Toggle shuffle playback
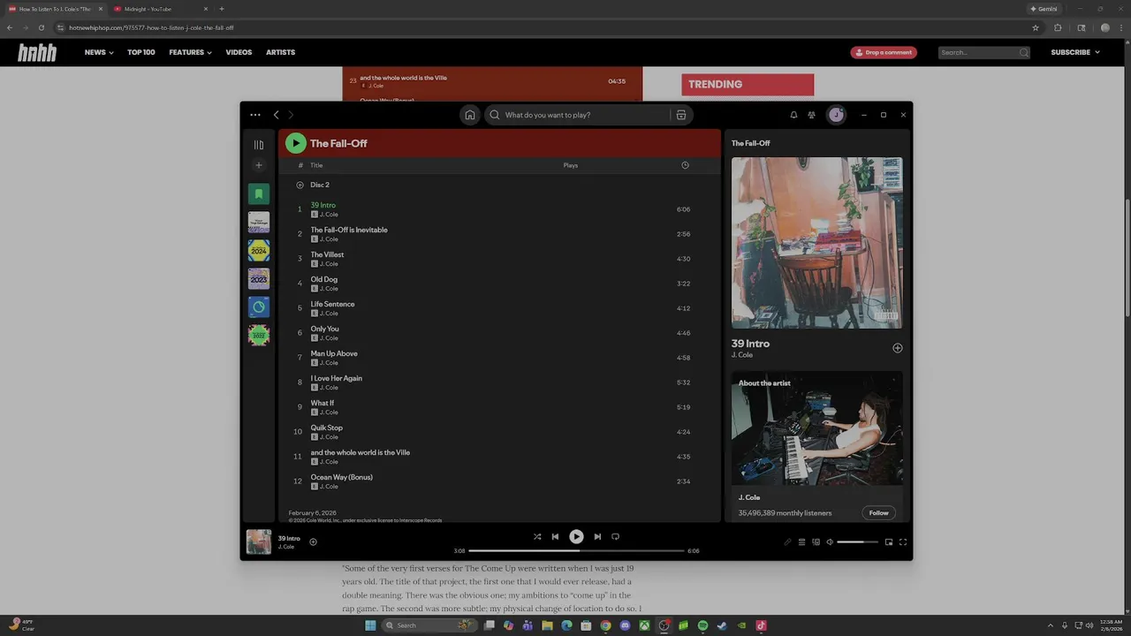Viewport: 1131px width, 636px height. tap(537, 536)
